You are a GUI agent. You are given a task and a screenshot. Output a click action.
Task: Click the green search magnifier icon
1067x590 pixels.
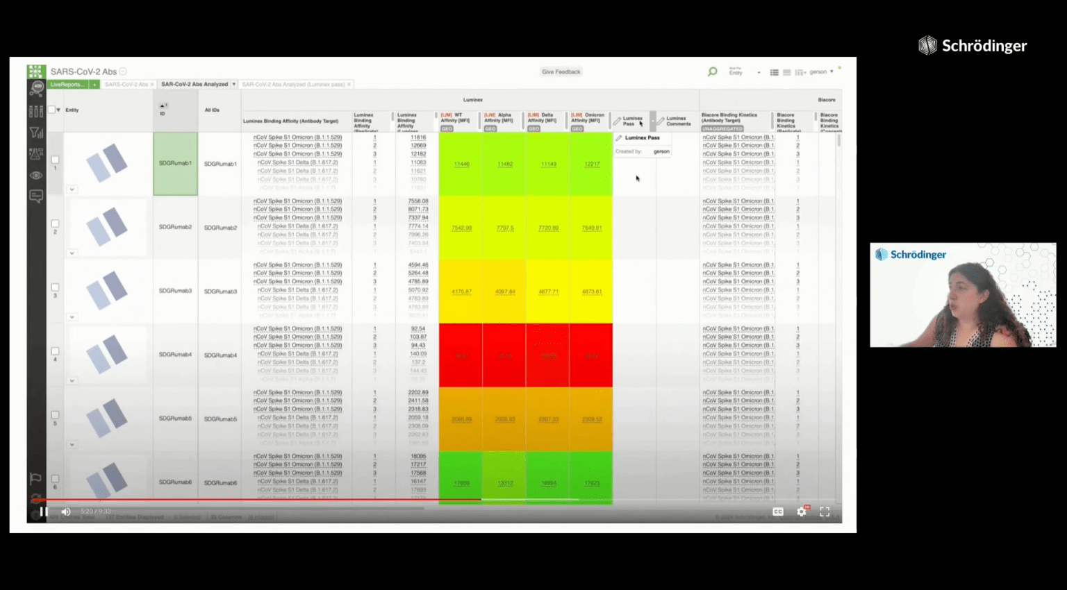pyautogui.click(x=712, y=71)
